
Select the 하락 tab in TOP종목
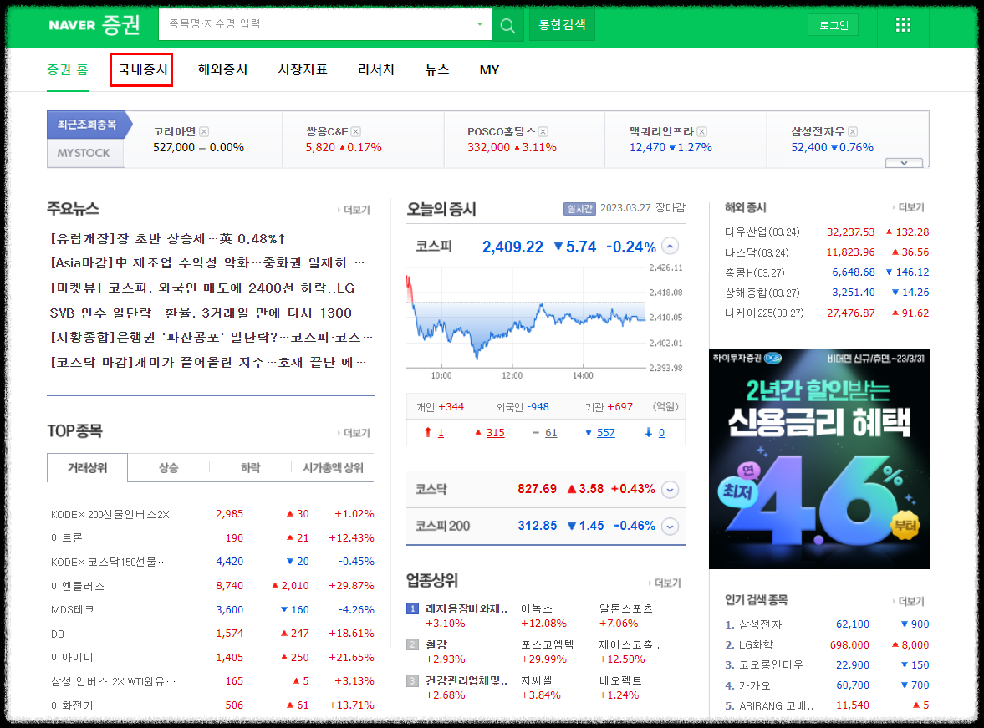tap(251, 467)
